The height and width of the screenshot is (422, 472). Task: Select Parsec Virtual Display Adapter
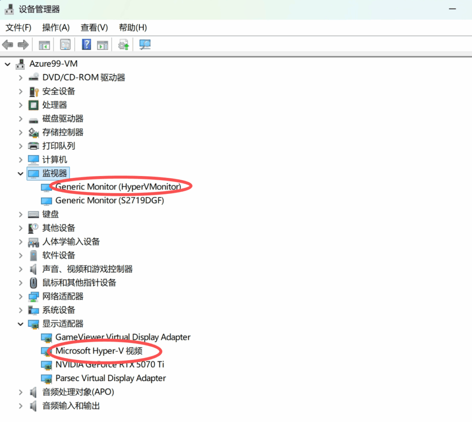(111, 378)
